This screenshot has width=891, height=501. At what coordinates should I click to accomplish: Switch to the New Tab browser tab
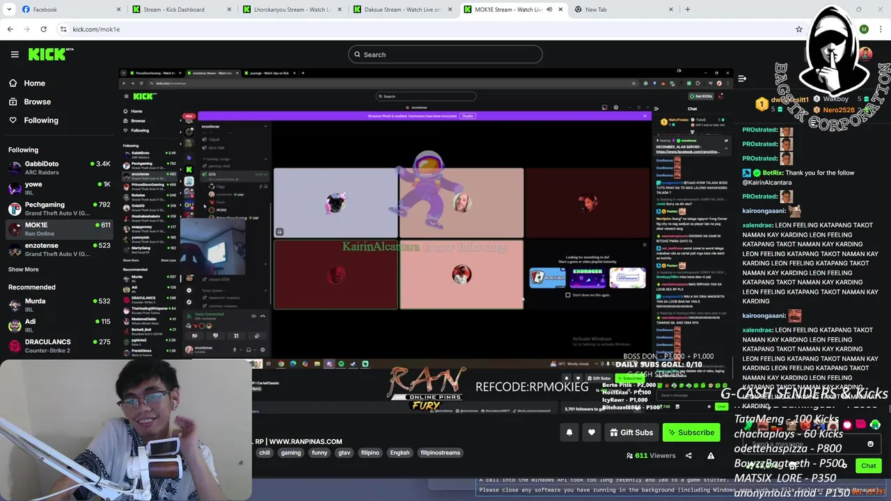click(623, 10)
